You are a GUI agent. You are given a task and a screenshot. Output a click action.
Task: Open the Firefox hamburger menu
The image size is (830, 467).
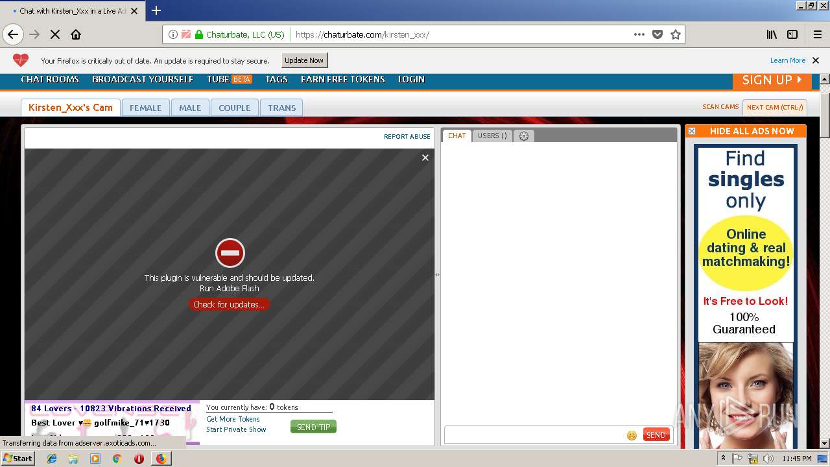point(817,34)
